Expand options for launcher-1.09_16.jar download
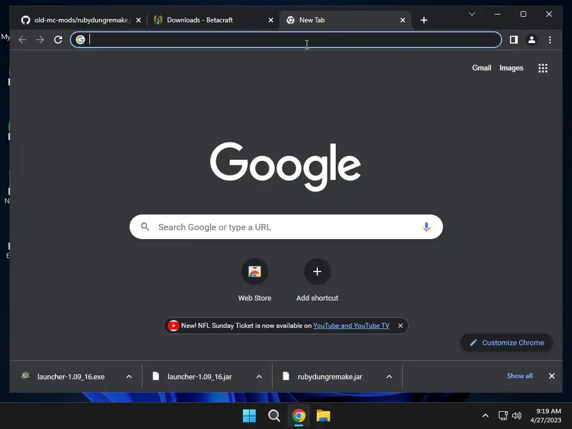572x429 pixels. (x=259, y=376)
